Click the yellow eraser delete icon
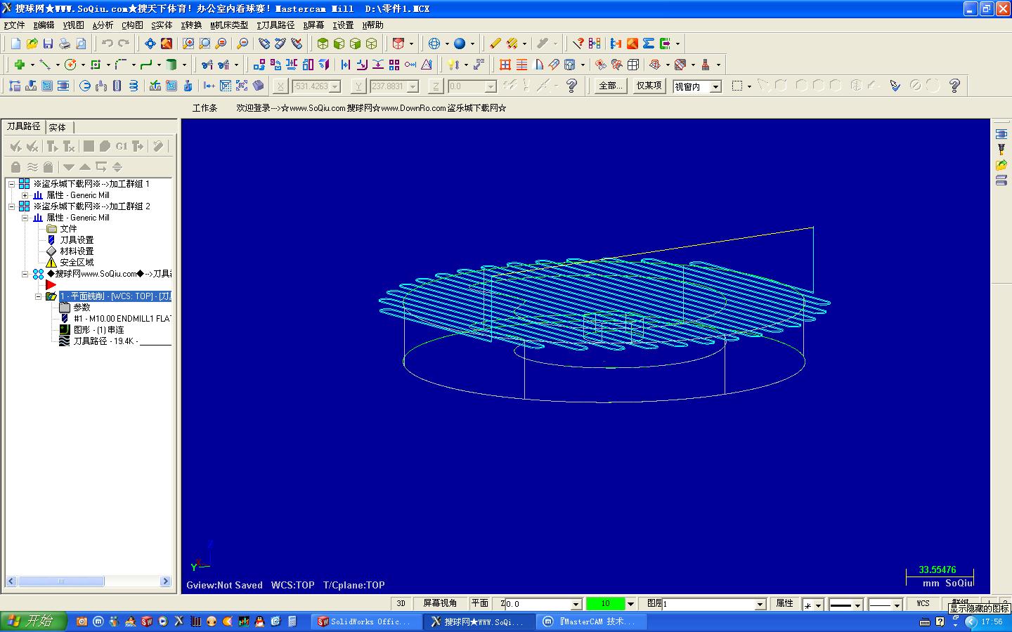1012x632 pixels. (x=495, y=44)
